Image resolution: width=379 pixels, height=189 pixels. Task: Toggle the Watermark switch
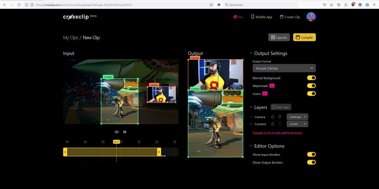click(311, 86)
